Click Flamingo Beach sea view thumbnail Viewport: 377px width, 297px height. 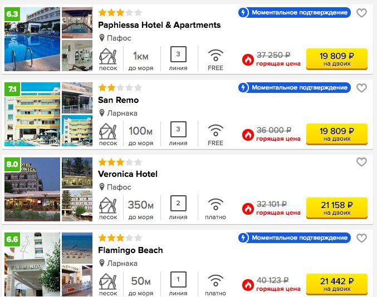tap(77, 248)
